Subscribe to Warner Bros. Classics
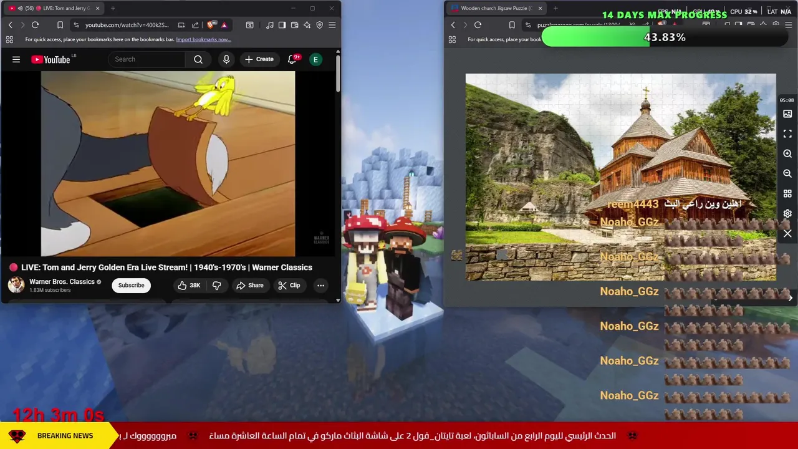798x449 pixels. tap(131, 285)
